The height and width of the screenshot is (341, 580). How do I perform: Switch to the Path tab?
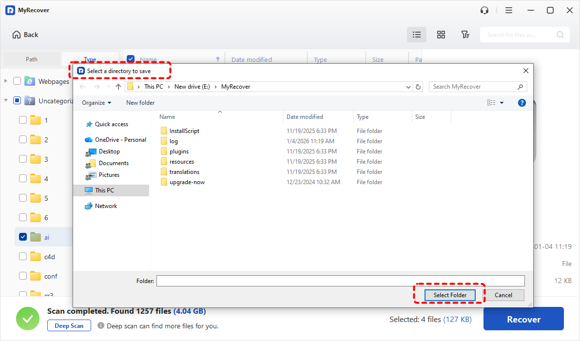(x=32, y=59)
